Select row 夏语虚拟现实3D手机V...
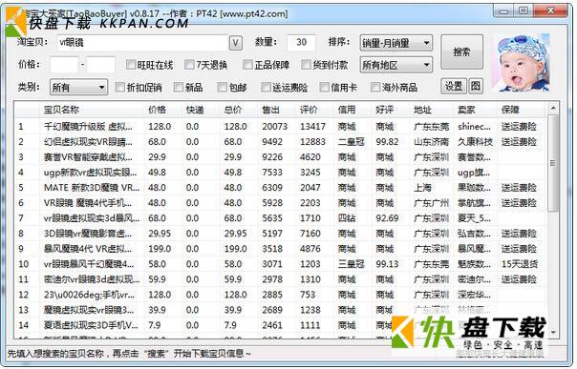This screenshot has height=369, width=577. click(x=280, y=325)
